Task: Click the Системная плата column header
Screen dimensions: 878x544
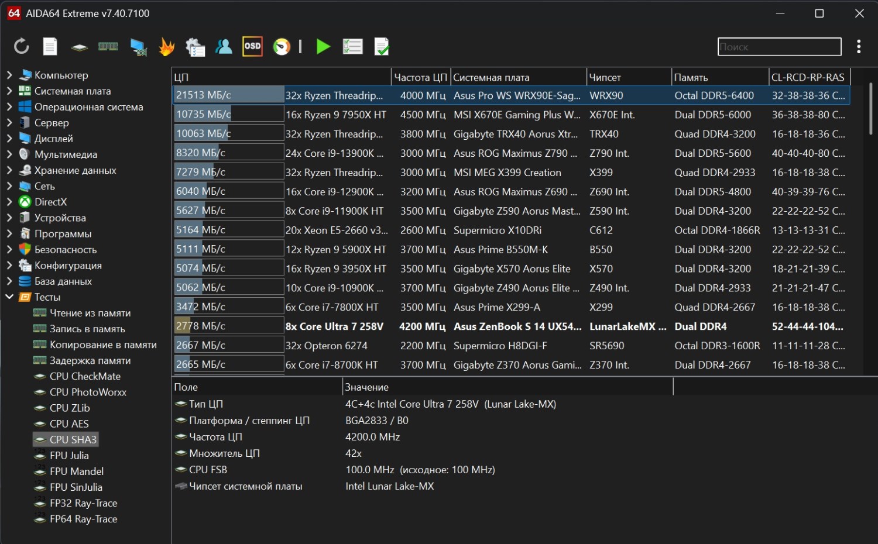Action: (491, 77)
